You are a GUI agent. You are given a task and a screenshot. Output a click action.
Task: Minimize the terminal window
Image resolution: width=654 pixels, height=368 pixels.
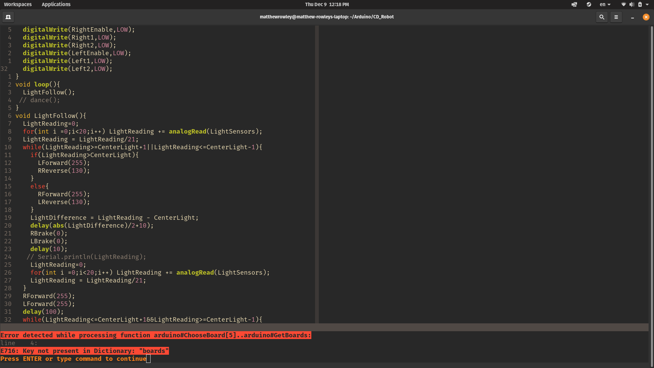[633, 17]
